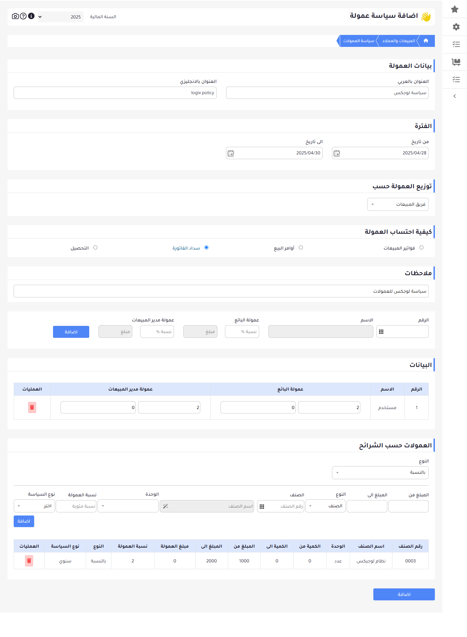Click the info circle icon
This screenshot has width=467, height=637.
point(31,16)
